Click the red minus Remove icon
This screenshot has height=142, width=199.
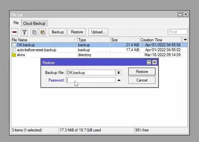(15, 32)
